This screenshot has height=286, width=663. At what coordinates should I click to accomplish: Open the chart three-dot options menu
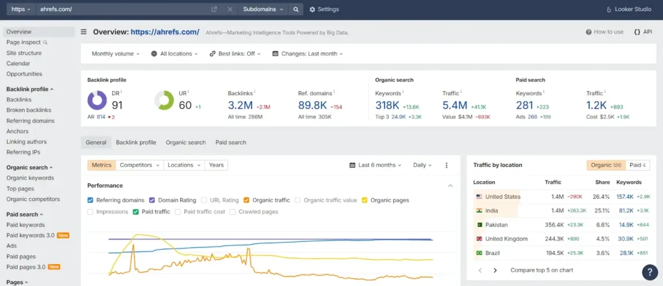pos(447,165)
